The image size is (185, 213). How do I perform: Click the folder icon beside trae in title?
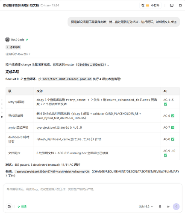tap(42, 6)
